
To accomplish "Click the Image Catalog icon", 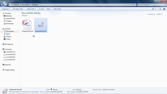I will pos(3,70).
